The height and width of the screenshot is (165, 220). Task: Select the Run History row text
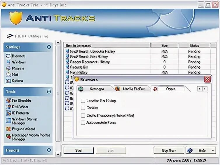tap(79, 72)
